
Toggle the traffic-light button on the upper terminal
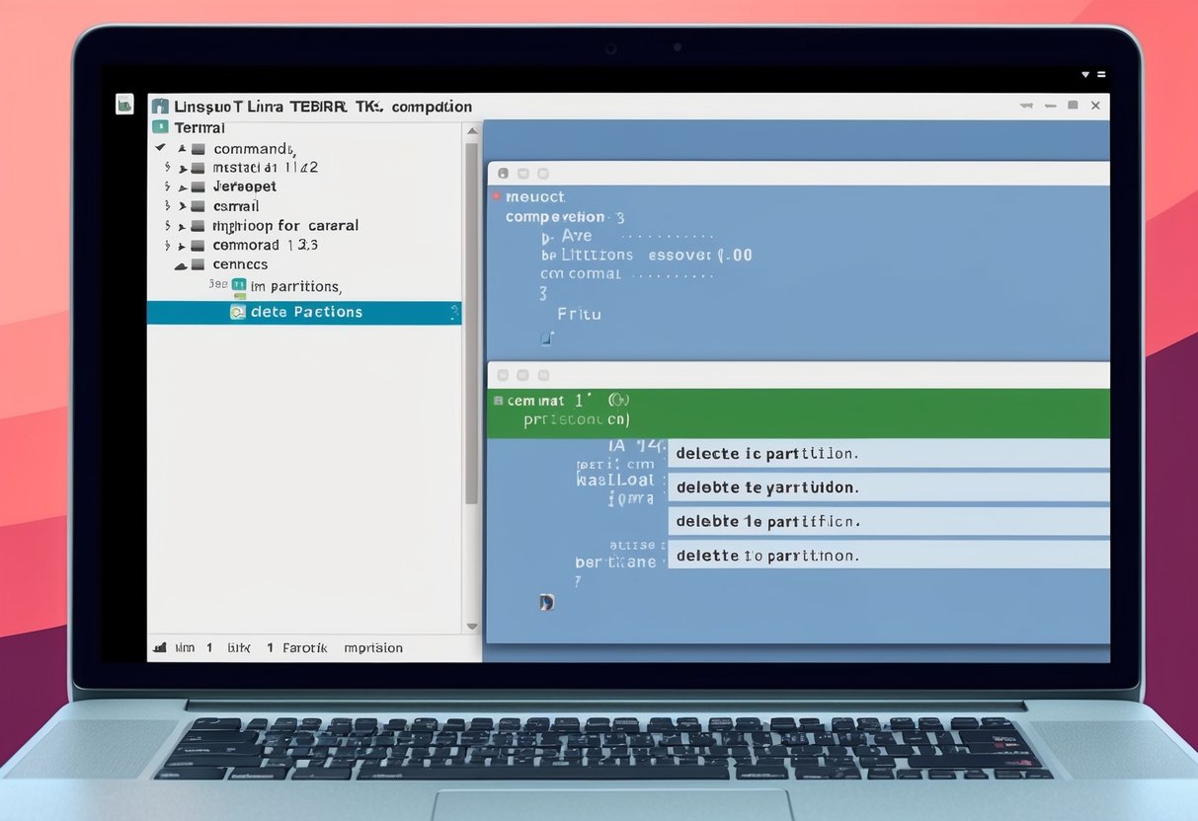(x=504, y=172)
